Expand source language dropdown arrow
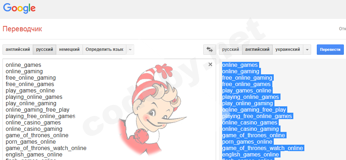The height and width of the screenshot is (160, 346). tap(130, 49)
